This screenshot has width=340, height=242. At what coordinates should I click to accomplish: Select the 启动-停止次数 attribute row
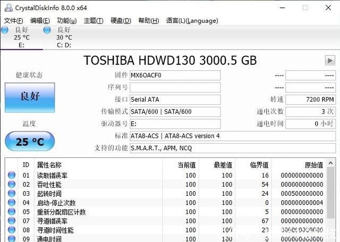[166, 203]
